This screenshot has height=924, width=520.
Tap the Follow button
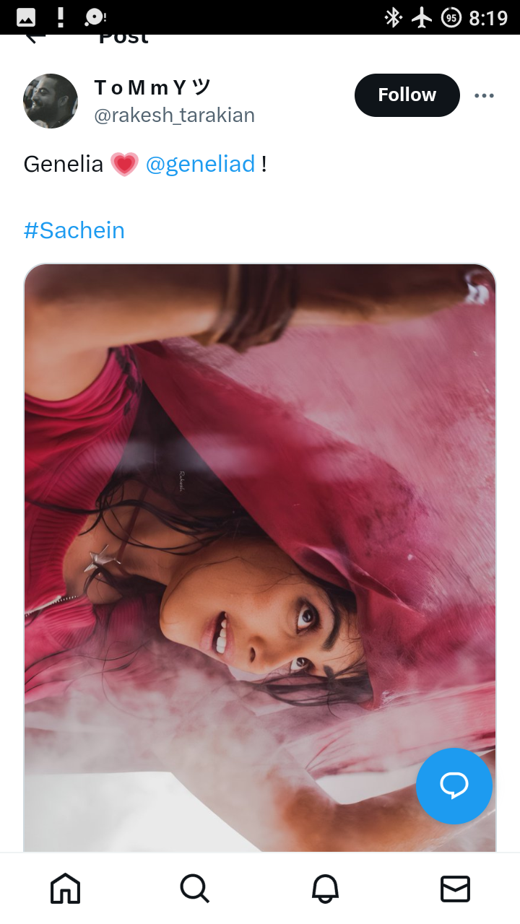[x=407, y=95]
